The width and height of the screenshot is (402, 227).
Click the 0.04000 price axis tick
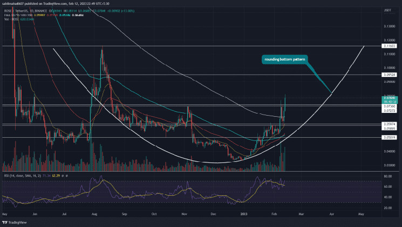pyautogui.click(x=390, y=151)
